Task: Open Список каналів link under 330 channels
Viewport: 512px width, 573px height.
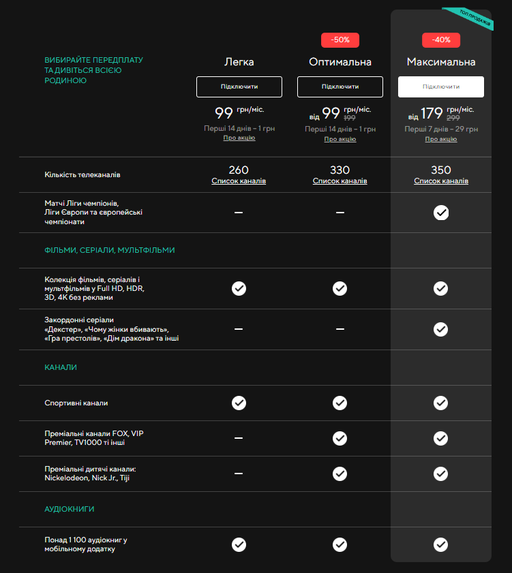Action: (340, 181)
